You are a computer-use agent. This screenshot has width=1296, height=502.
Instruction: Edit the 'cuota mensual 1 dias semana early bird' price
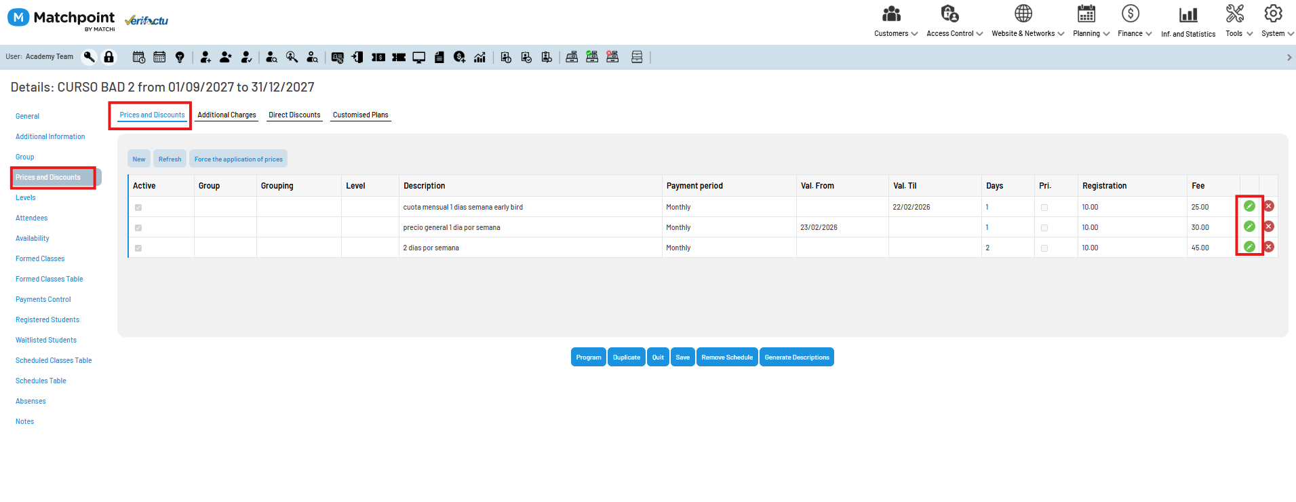[1249, 206]
